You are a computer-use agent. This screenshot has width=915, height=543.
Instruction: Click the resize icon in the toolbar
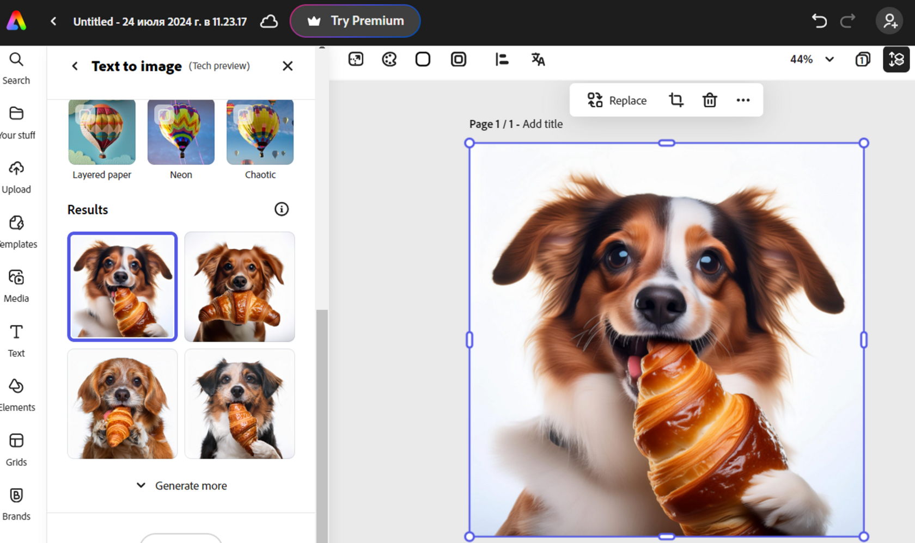(356, 59)
